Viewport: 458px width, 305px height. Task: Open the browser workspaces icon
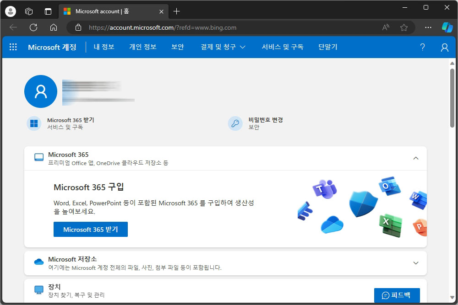[29, 11]
